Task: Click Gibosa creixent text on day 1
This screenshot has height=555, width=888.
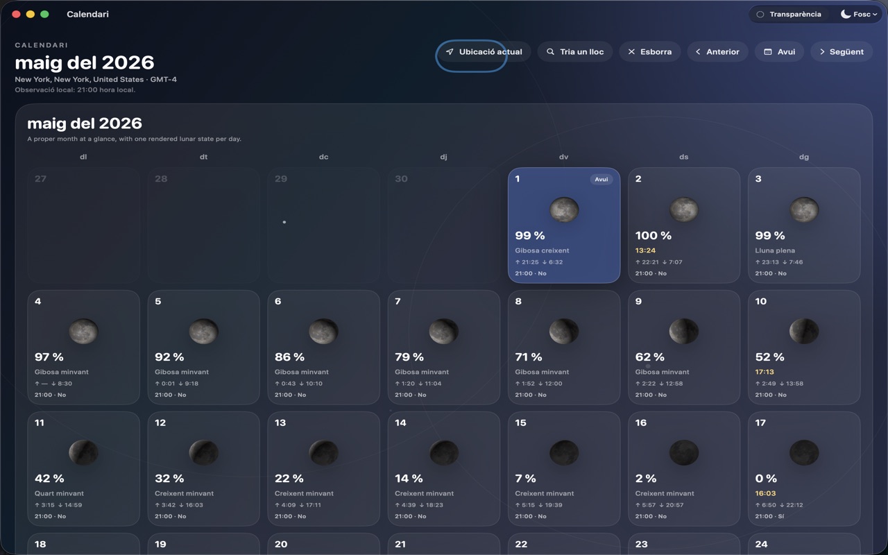Action: click(542, 250)
